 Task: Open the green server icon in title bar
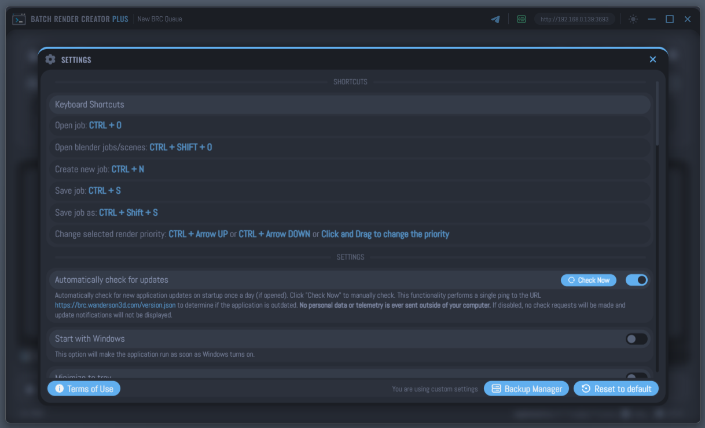click(522, 19)
